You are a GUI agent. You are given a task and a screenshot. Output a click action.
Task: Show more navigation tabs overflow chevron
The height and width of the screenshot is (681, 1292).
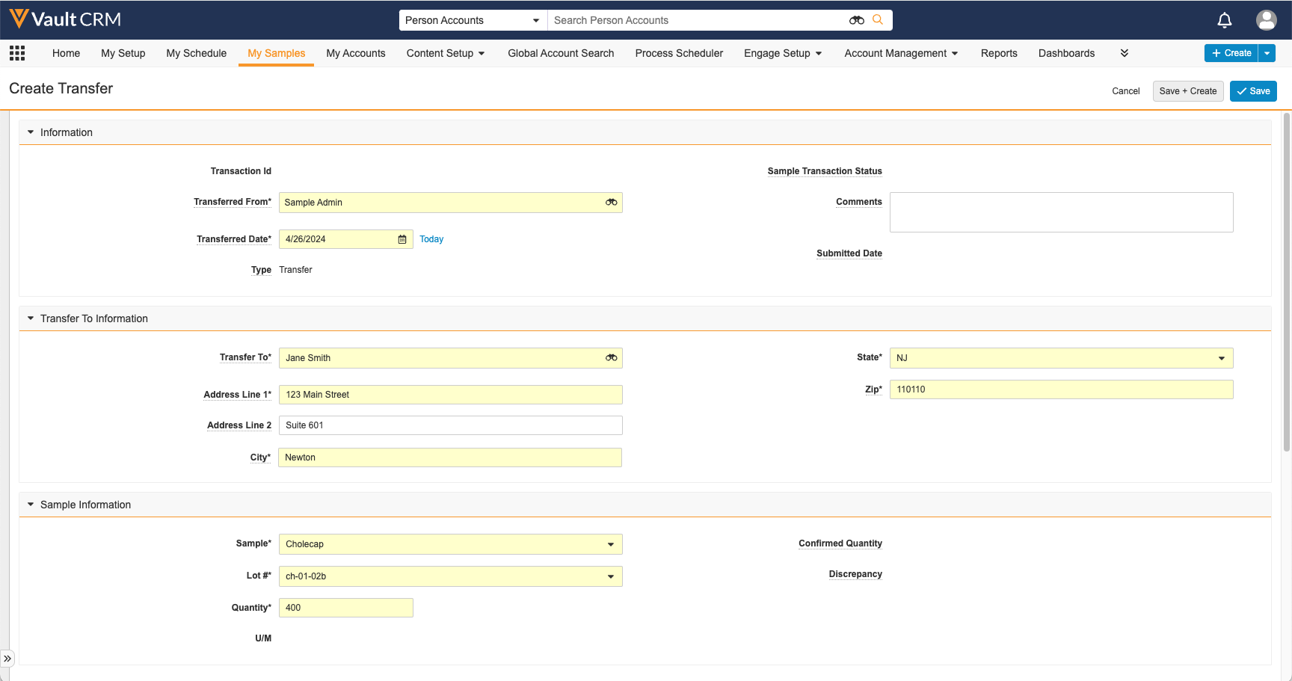point(1124,53)
